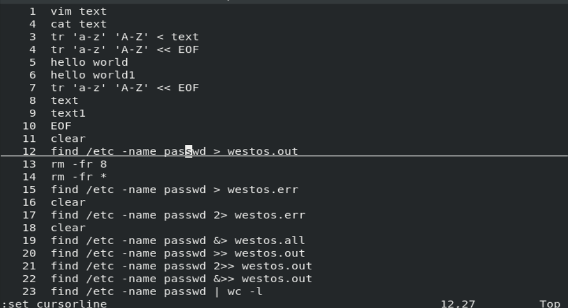Click the ":set cursorline" command line
The image size is (568, 308).
(x=55, y=303)
